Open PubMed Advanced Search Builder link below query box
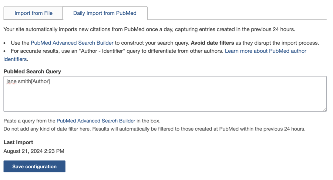Screen dimensions: 333x180 (96, 121)
